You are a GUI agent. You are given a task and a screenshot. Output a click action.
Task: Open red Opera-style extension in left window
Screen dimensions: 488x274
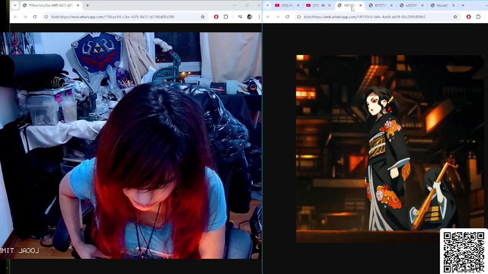216,17
